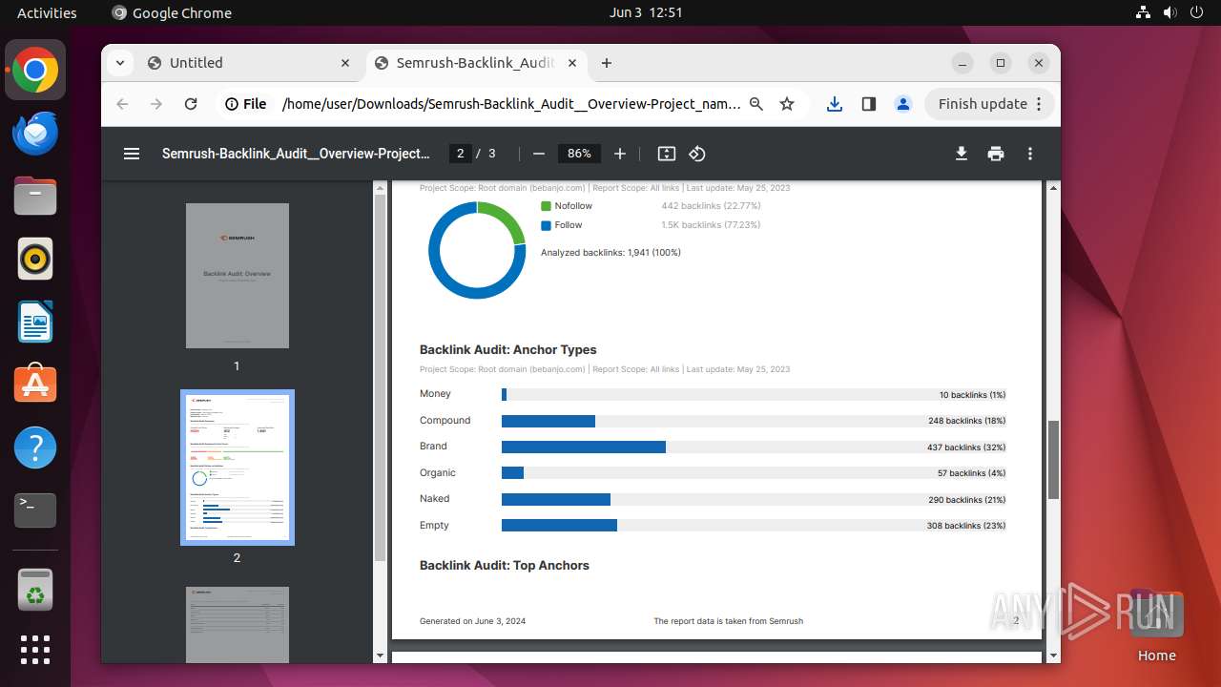This screenshot has height=687, width=1221.
Task: Click the document vertical scrollbar thumb
Action: click(1053, 460)
